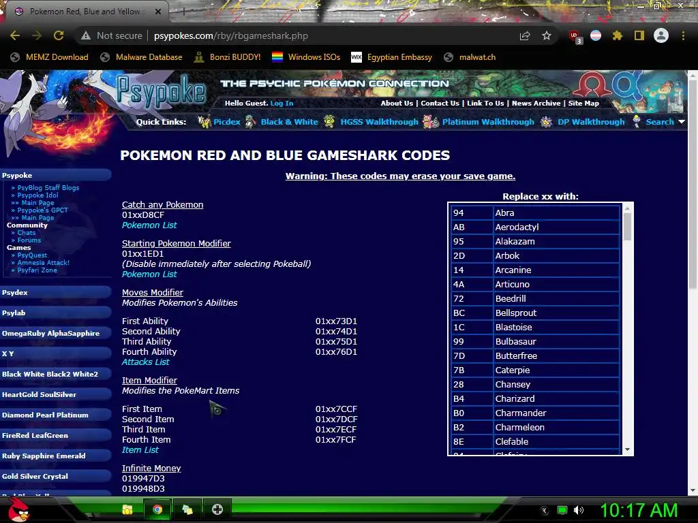Screen dimensions: 698x523
Task: Open the Windows ISOs bookmark
Action: point(306,57)
